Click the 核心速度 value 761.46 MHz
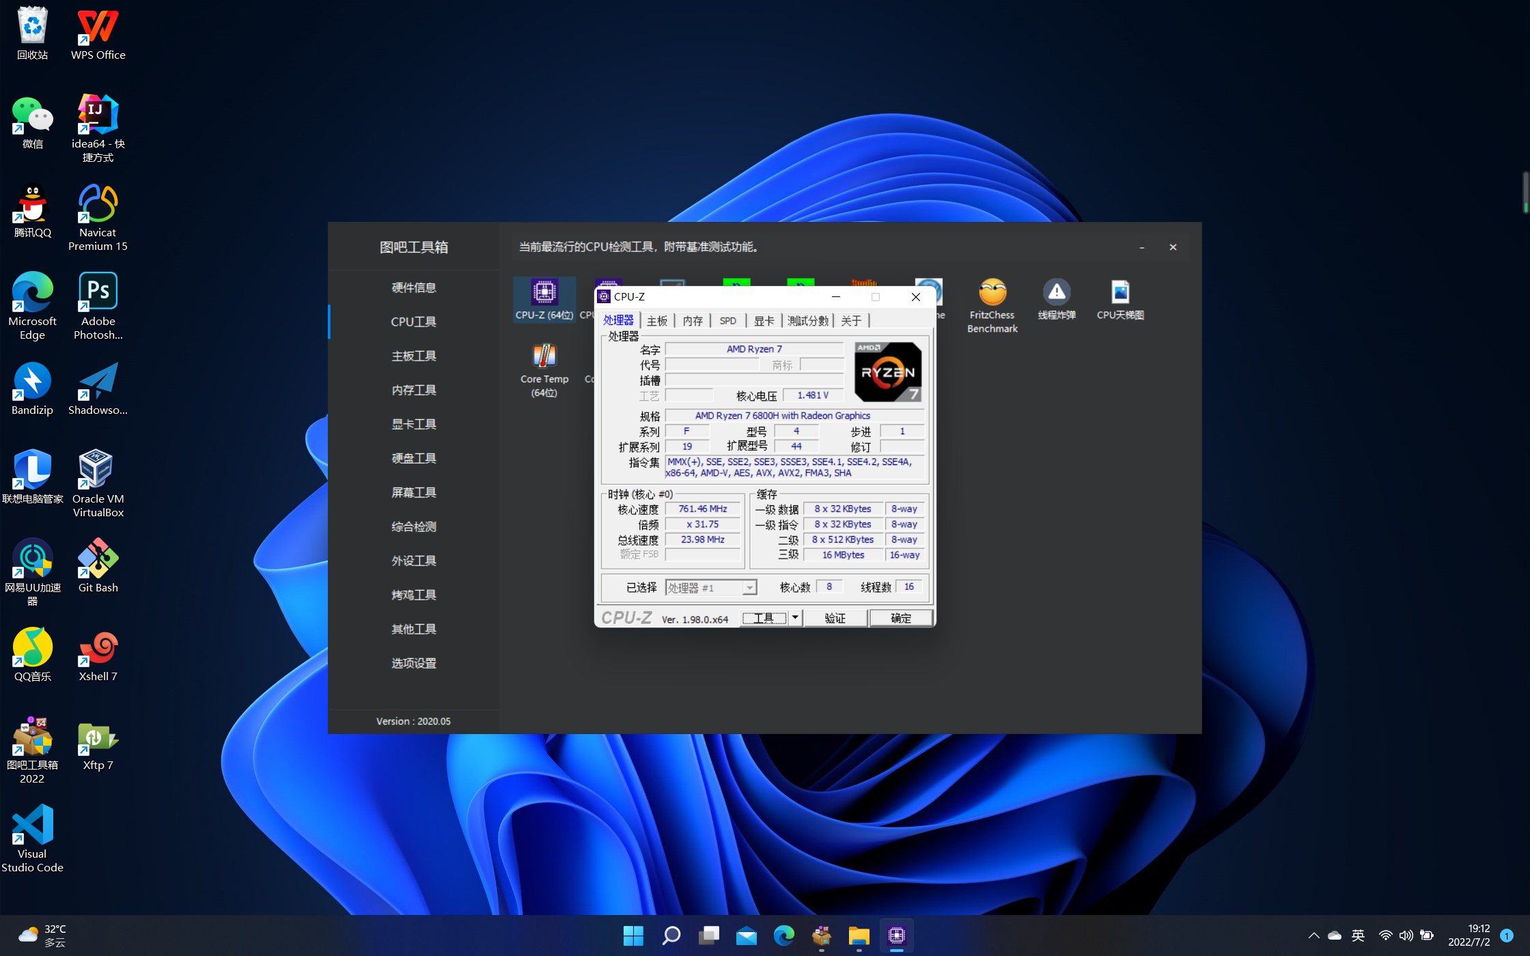The image size is (1530, 956). [x=703, y=509]
